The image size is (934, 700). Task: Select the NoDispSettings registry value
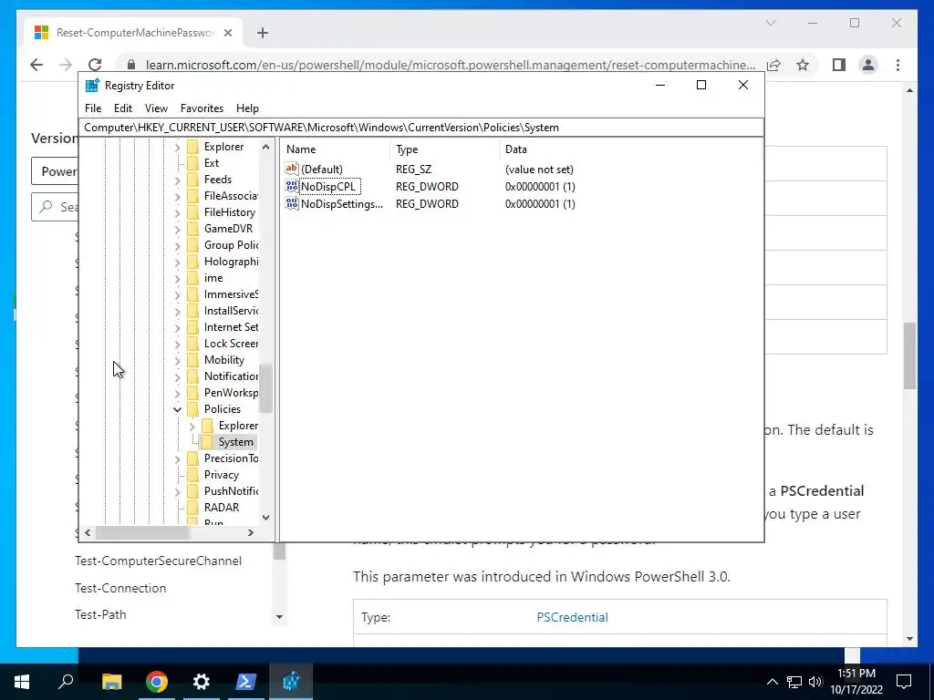pos(342,203)
